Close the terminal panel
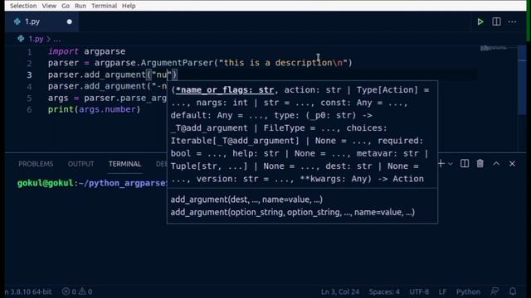 click(512, 164)
